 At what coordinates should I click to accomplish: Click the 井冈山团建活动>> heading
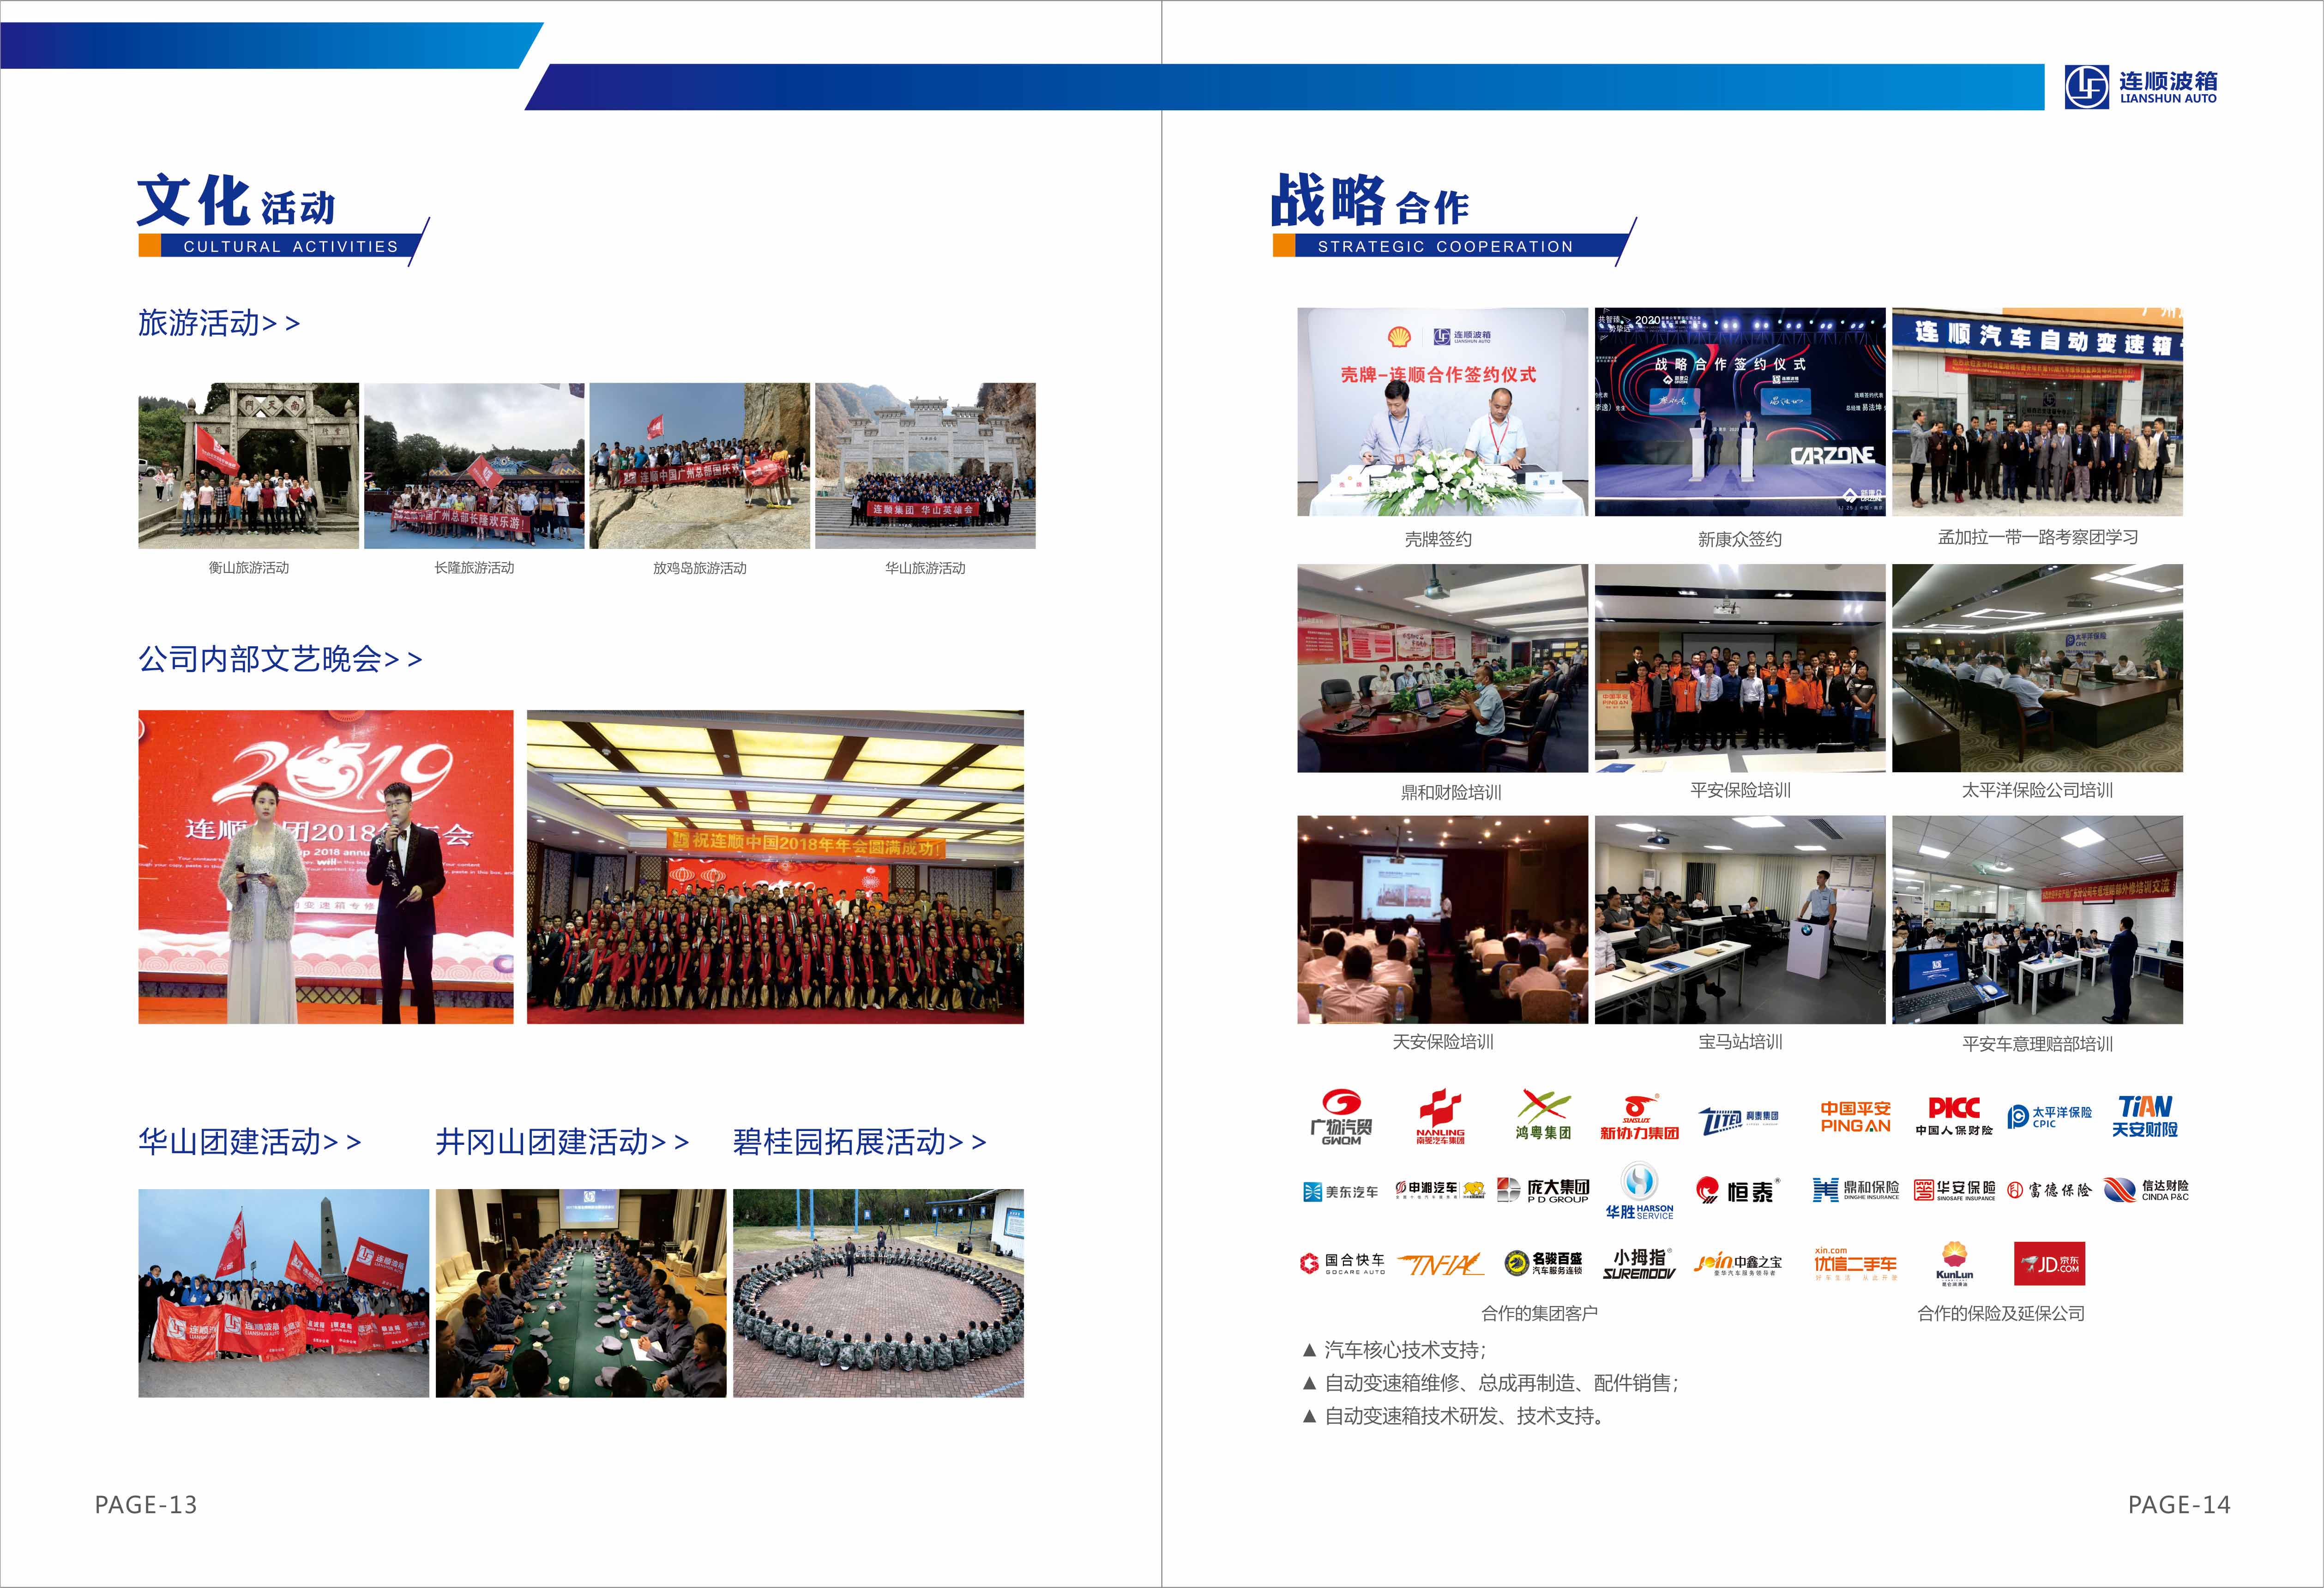562,1142
